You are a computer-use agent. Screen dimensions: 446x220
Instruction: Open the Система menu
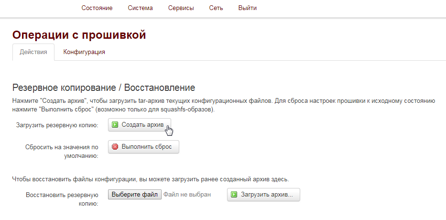140,8
